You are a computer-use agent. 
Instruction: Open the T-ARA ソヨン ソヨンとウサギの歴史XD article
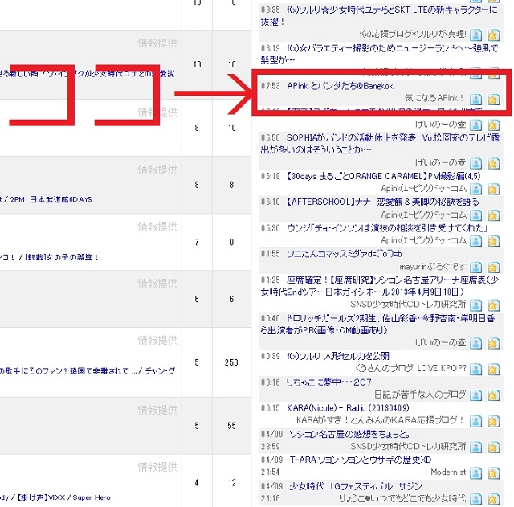coord(361,460)
